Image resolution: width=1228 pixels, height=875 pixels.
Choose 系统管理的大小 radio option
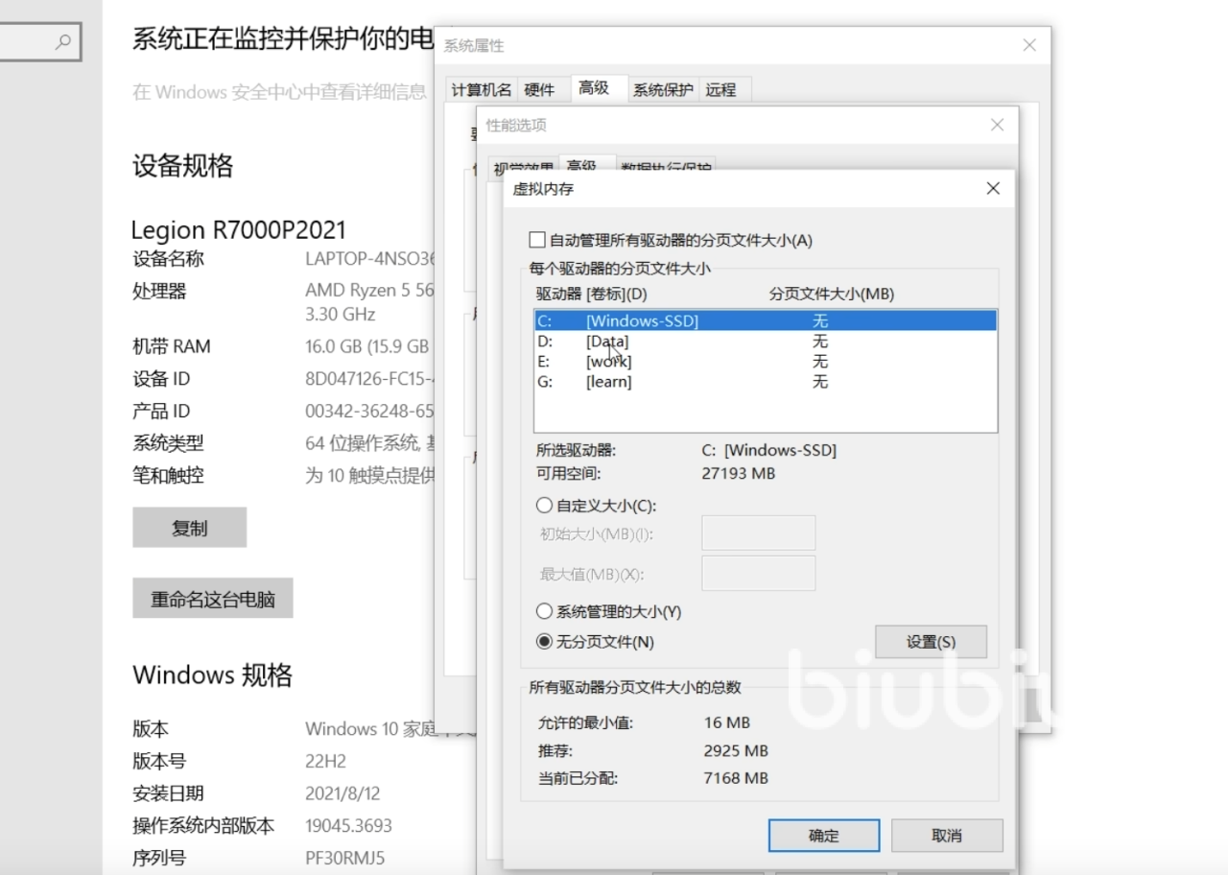point(545,611)
